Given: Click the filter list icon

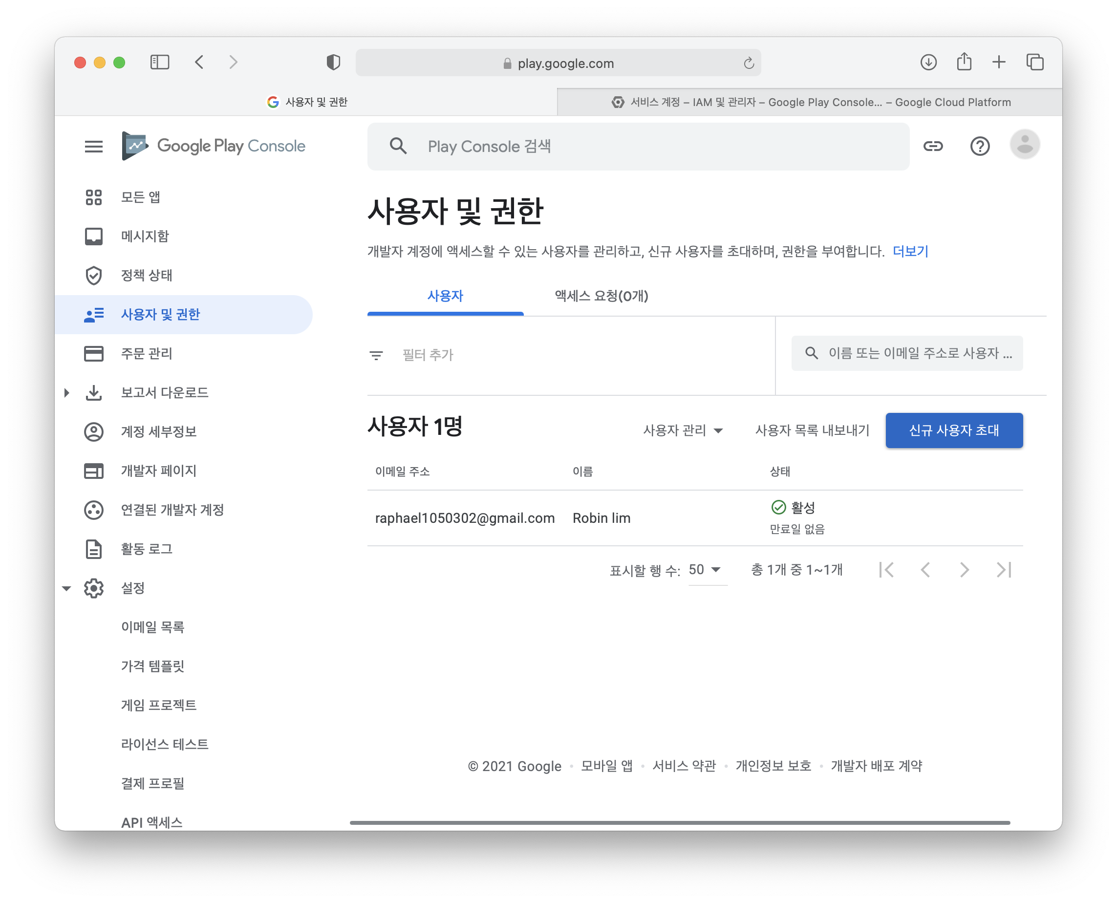Looking at the screenshot, I should pyautogui.click(x=376, y=355).
